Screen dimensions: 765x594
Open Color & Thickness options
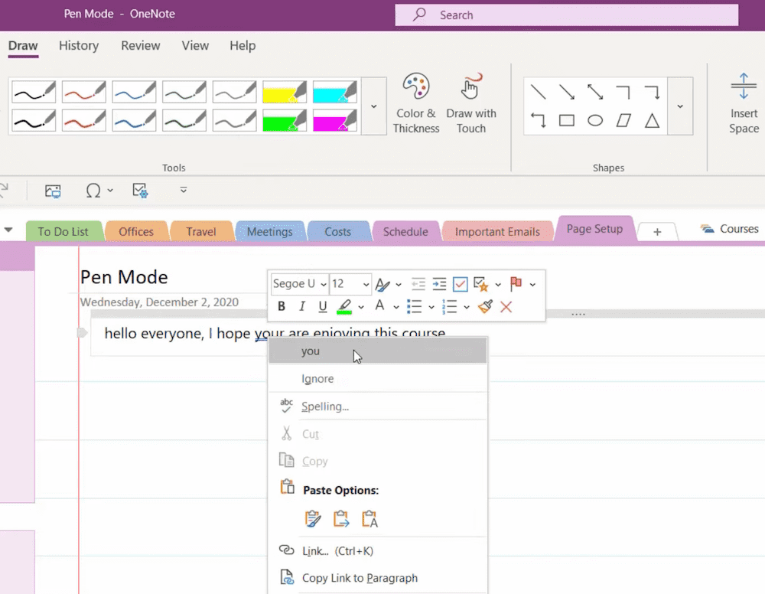(416, 103)
